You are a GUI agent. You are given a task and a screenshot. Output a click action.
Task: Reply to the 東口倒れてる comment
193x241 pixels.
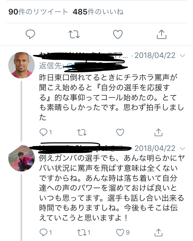[x=43, y=132]
